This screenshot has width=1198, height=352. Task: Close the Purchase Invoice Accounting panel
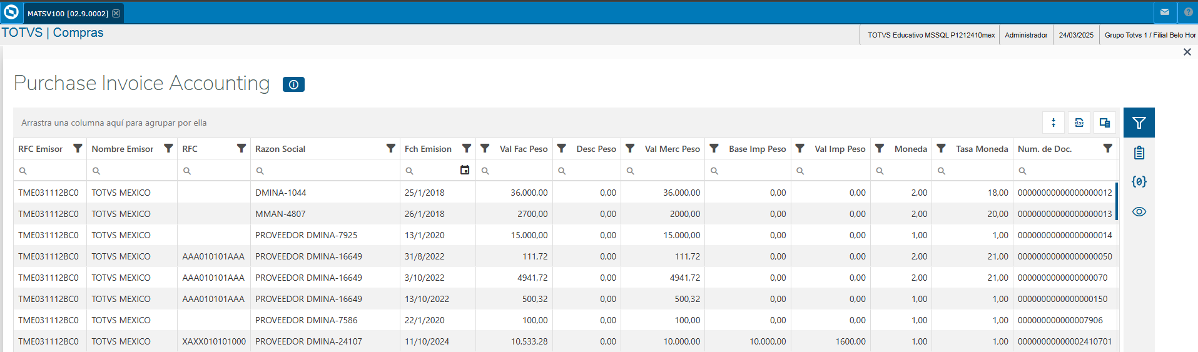tap(1187, 52)
